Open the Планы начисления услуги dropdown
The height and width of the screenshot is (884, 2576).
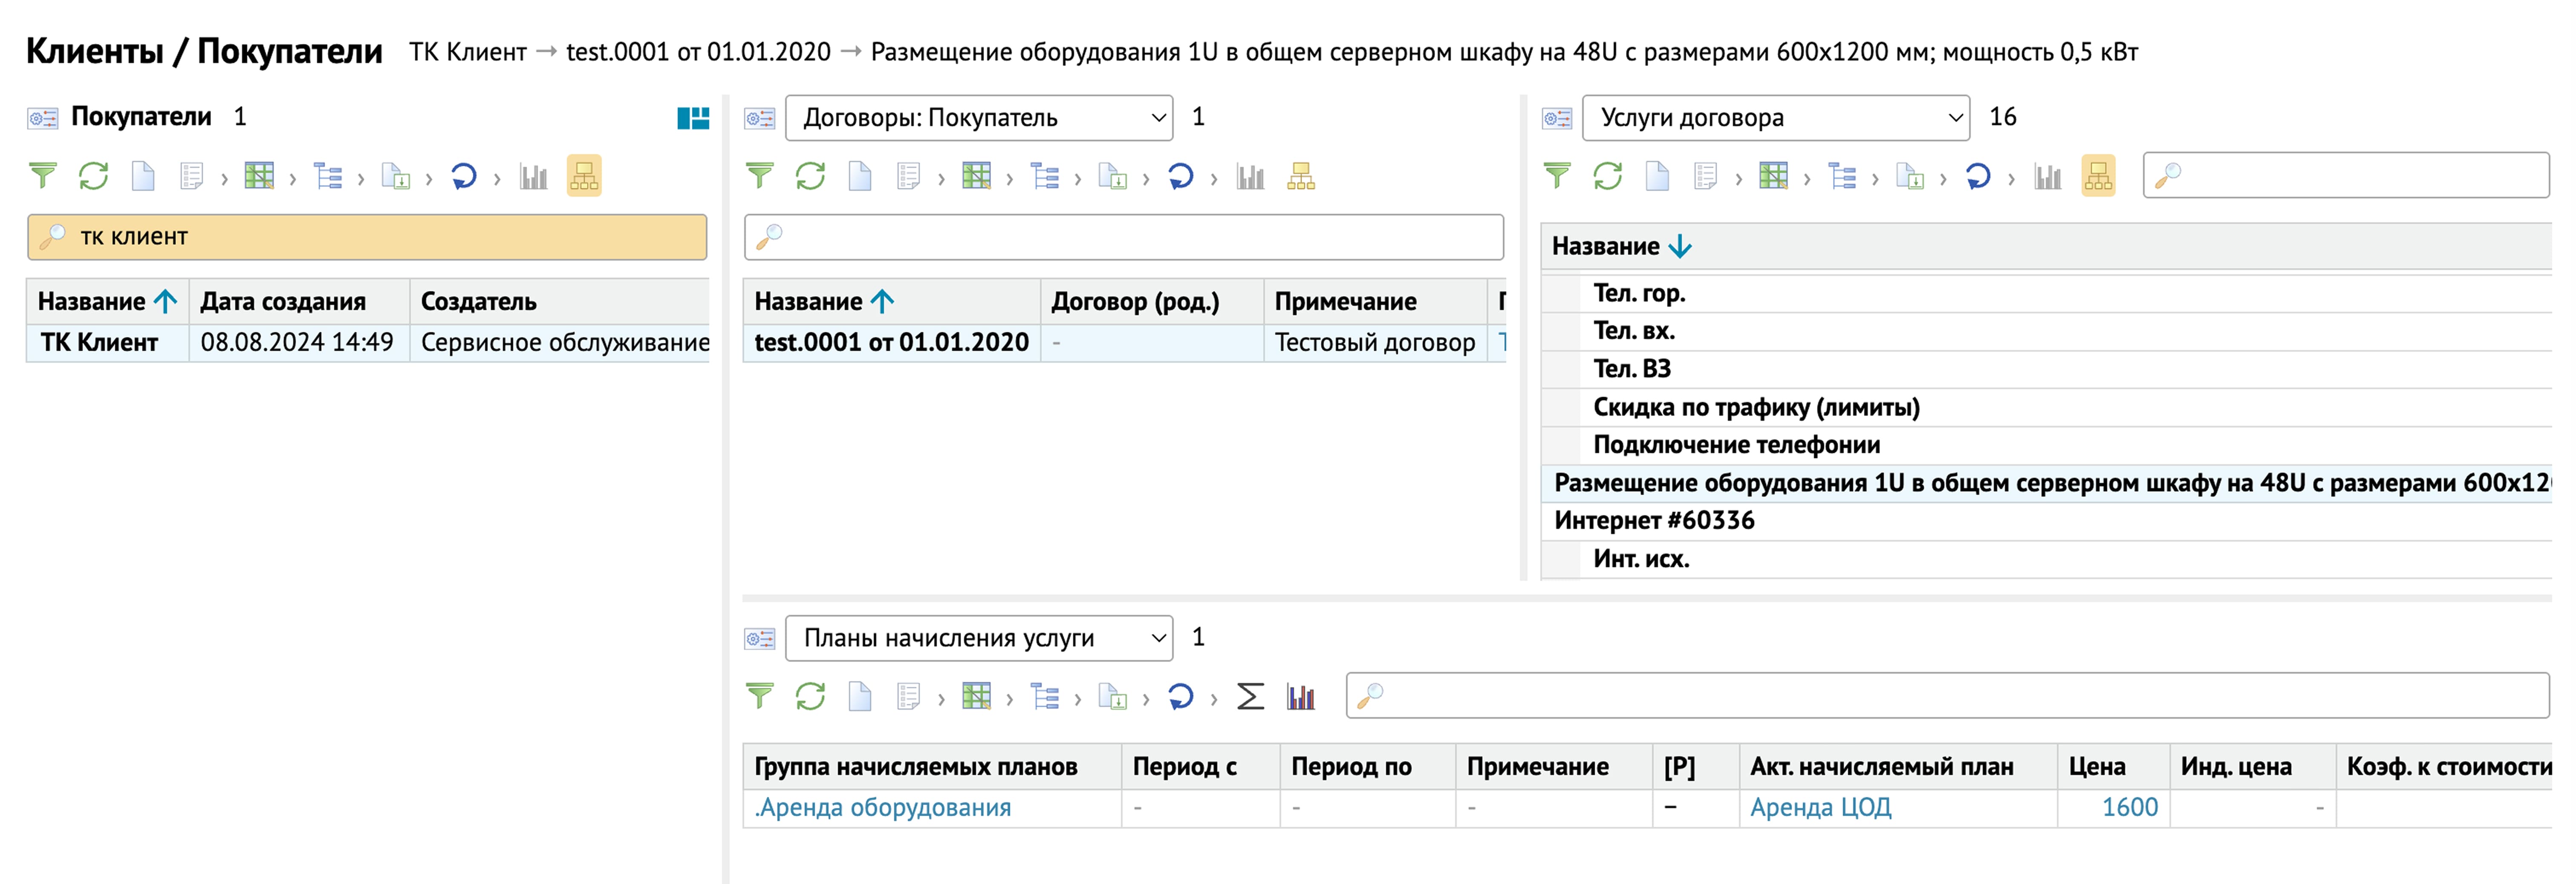[979, 638]
